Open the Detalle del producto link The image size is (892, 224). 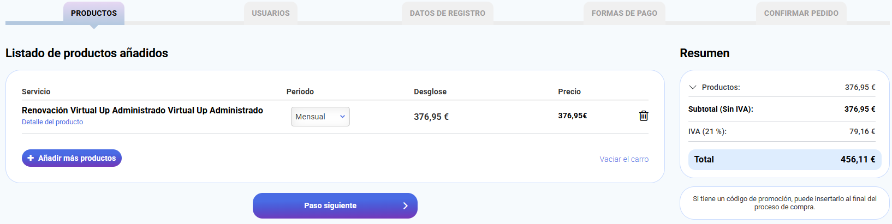(52, 122)
